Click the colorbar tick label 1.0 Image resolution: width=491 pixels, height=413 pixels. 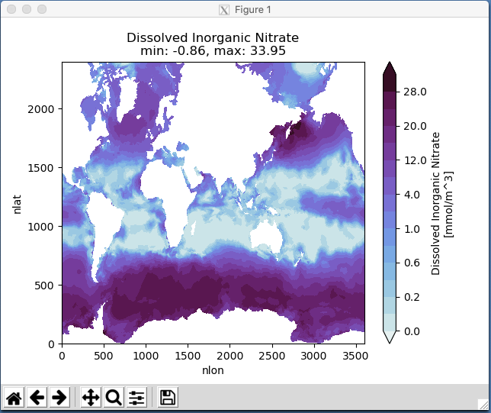[x=412, y=229]
